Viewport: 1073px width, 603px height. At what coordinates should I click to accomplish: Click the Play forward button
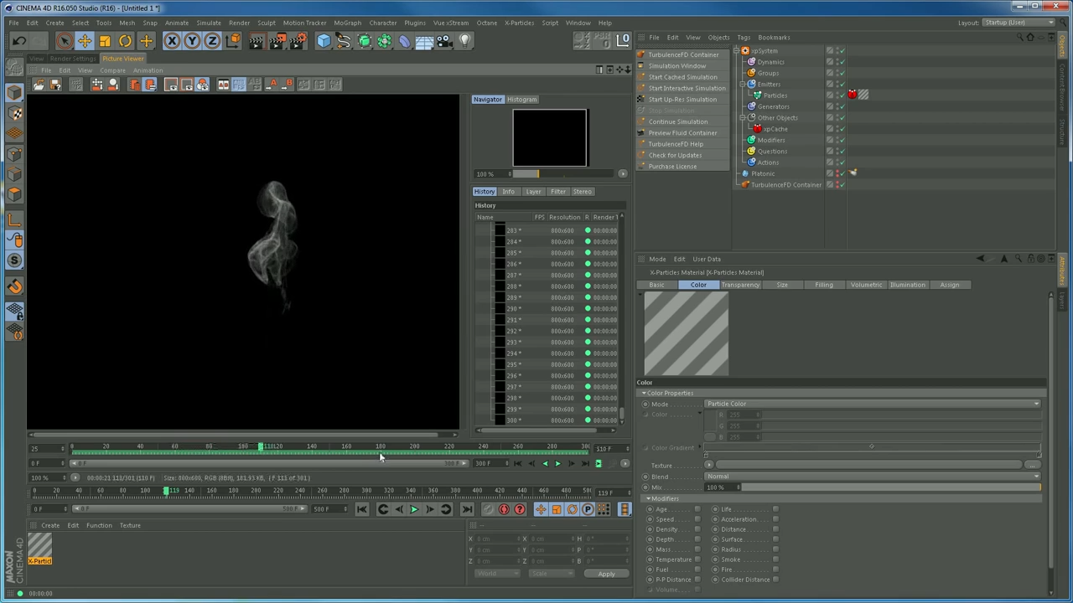tap(413, 509)
